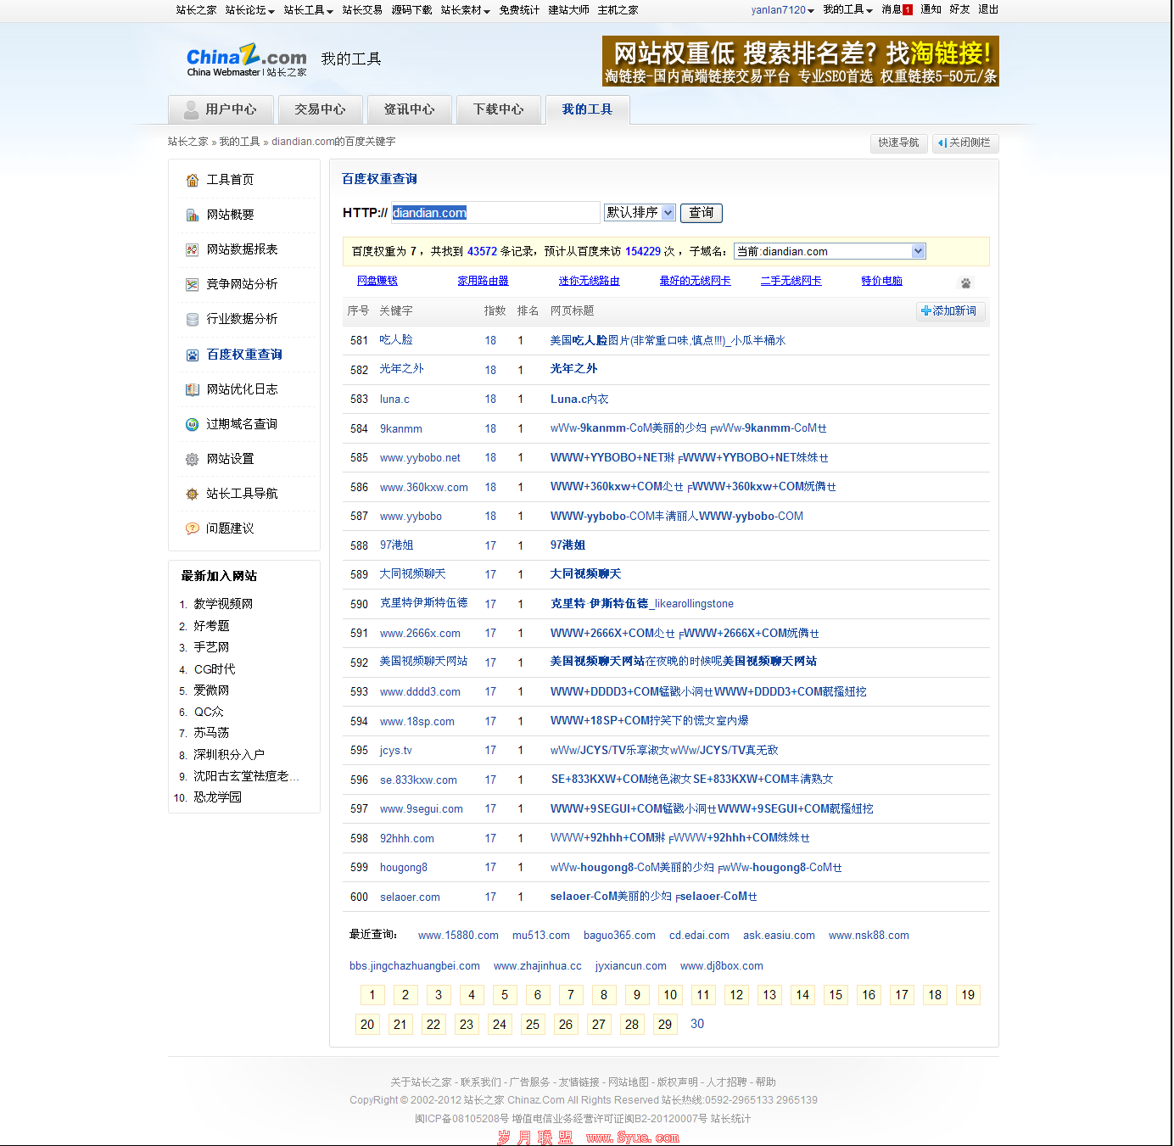Switch to the 交易中心 tab

click(320, 109)
